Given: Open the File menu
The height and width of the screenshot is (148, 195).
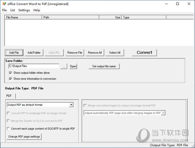Looking at the screenshot, I should (4, 10).
